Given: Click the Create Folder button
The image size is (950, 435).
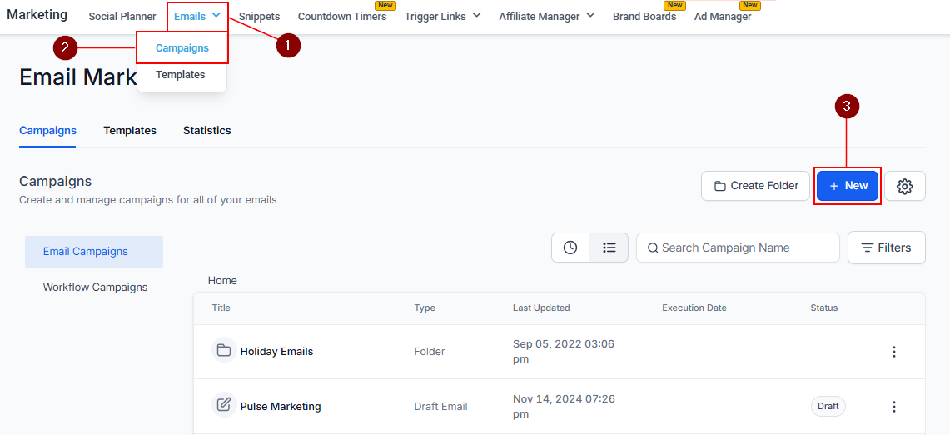Looking at the screenshot, I should (755, 186).
